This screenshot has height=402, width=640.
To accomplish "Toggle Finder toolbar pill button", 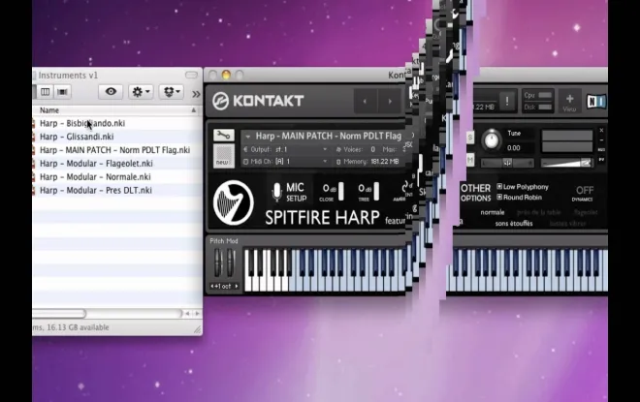I will pos(191,75).
